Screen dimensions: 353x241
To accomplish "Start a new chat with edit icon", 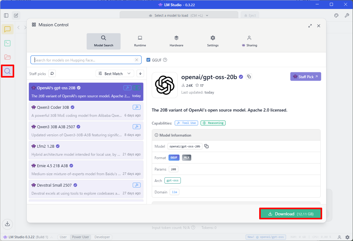I will click(16, 15).
